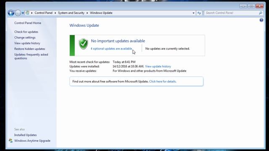
Task: Click the Windows Anytime Upgrade icon
Action: click(x=11, y=141)
